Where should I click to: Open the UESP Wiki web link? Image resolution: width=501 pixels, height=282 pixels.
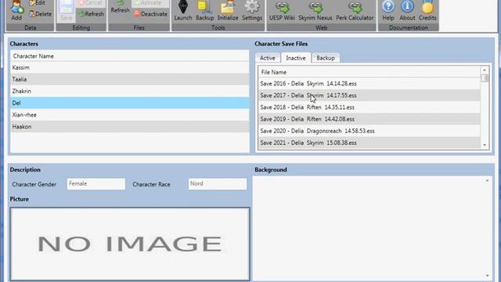[x=282, y=11]
